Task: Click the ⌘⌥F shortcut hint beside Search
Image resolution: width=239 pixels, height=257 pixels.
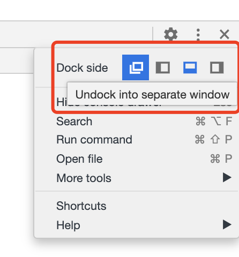Action: point(214,122)
